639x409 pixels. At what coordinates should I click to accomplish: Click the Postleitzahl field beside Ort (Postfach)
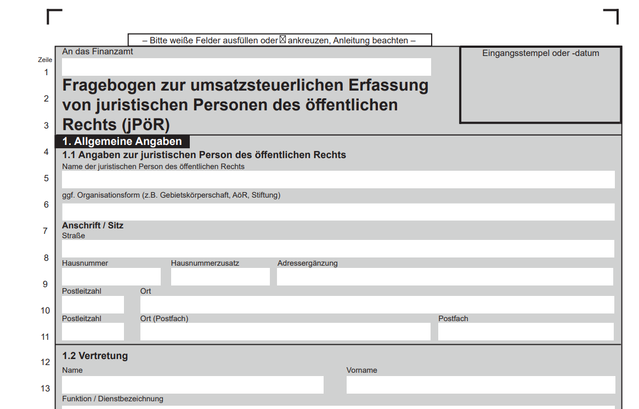tap(93, 332)
